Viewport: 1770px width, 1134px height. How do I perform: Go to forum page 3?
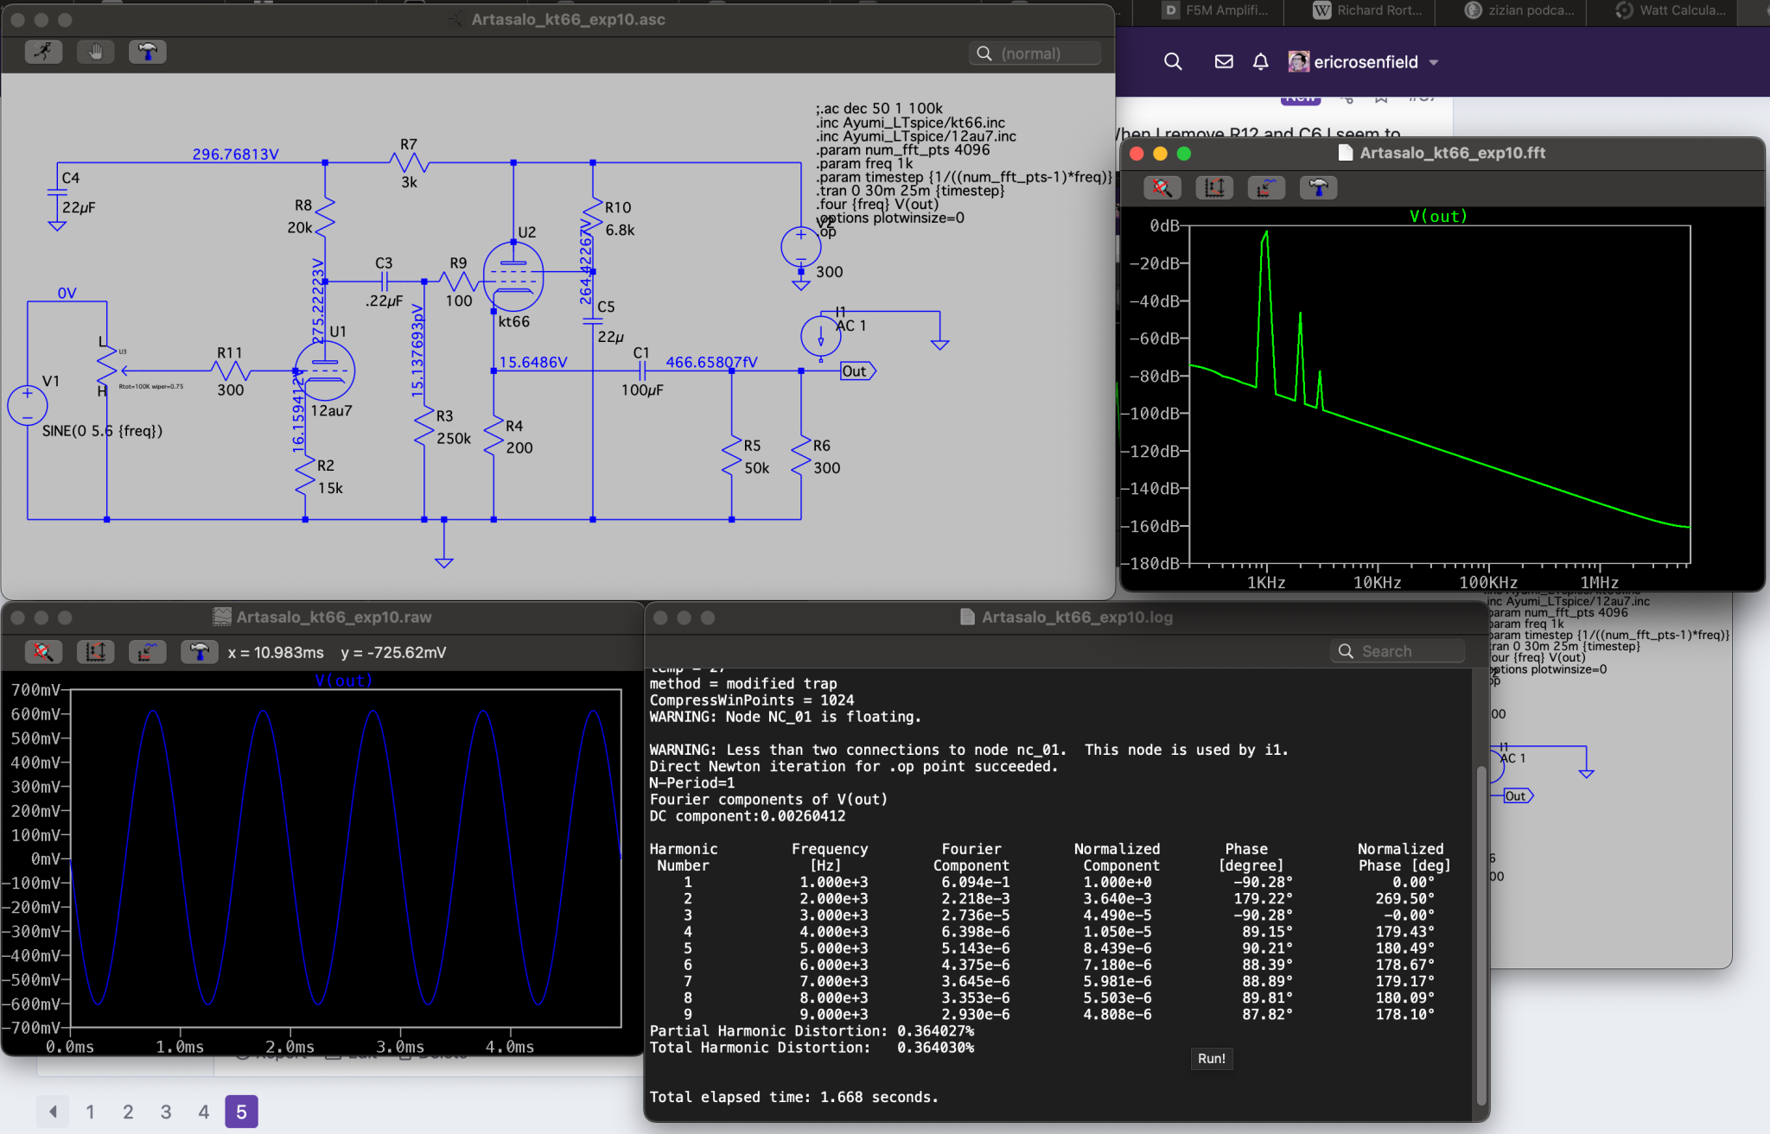point(166,1112)
